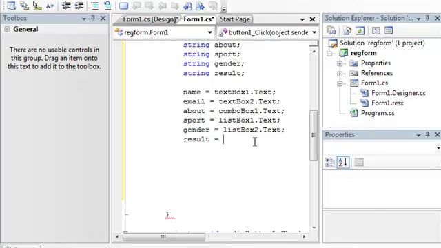Select Solution 'regform' (1 project) node
Image resolution: width=441 pixels, height=248 pixels.
click(x=382, y=43)
